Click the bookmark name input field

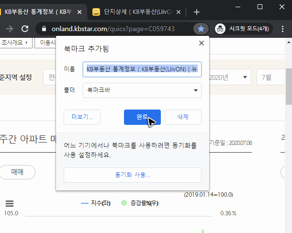coord(142,69)
